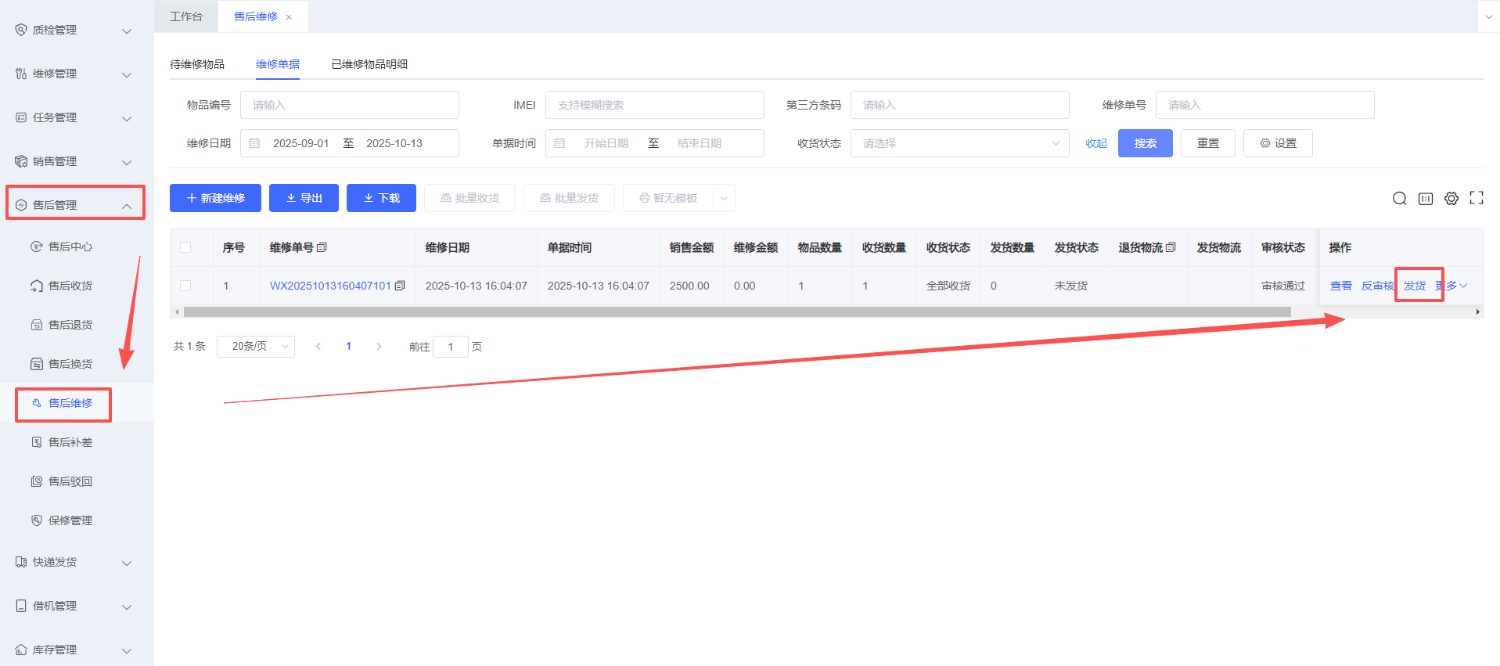1500x666 pixels.
Task: Open the 20条/页 page size dropdown
Action: [x=255, y=347]
